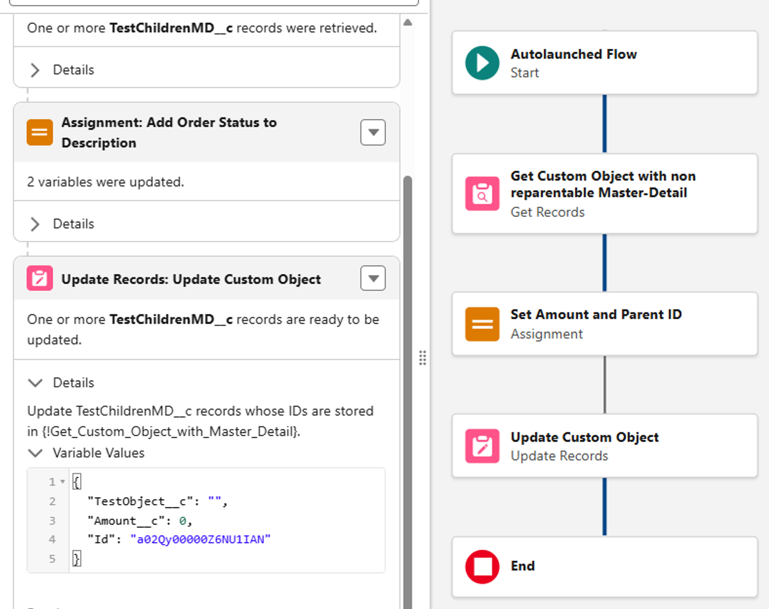Open the Assignment Add Order Status dropdown menu
The height and width of the screenshot is (609, 769).
coord(373,132)
